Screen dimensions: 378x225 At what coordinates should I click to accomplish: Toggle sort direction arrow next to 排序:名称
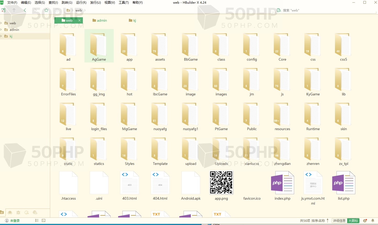(328, 221)
